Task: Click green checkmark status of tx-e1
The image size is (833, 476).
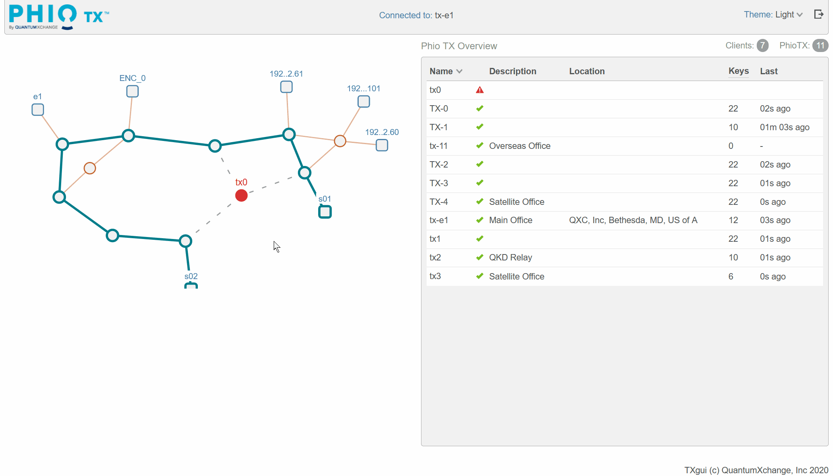Action: pyautogui.click(x=480, y=220)
